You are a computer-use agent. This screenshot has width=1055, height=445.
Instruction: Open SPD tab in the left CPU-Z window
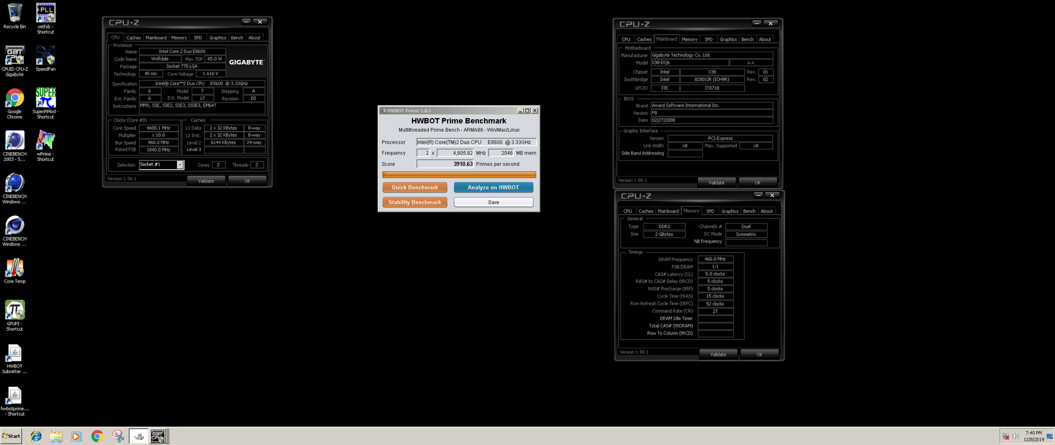pos(198,38)
